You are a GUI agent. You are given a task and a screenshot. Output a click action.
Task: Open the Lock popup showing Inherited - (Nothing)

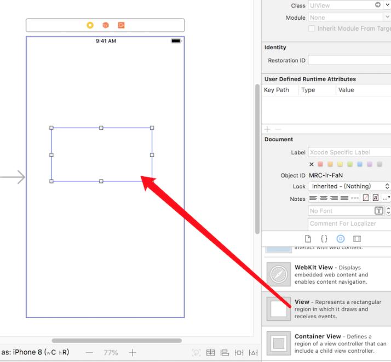pyautogui.click(x=349, y=186)
